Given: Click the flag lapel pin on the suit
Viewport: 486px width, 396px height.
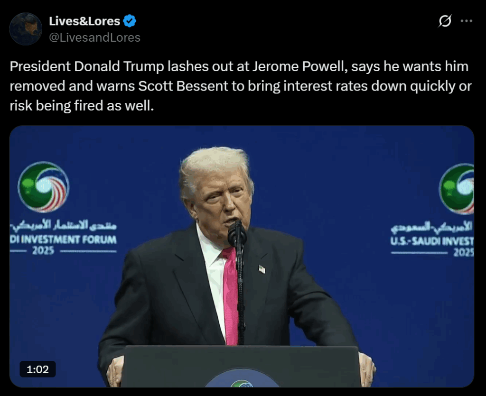Looking at the screenshot, I should (x=262, y=269).
